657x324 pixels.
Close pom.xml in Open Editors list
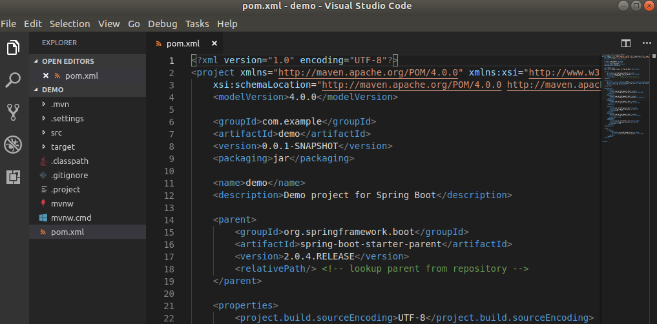[x=46, y=76]
